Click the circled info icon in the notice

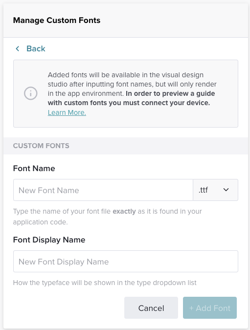tap(30, 93)
